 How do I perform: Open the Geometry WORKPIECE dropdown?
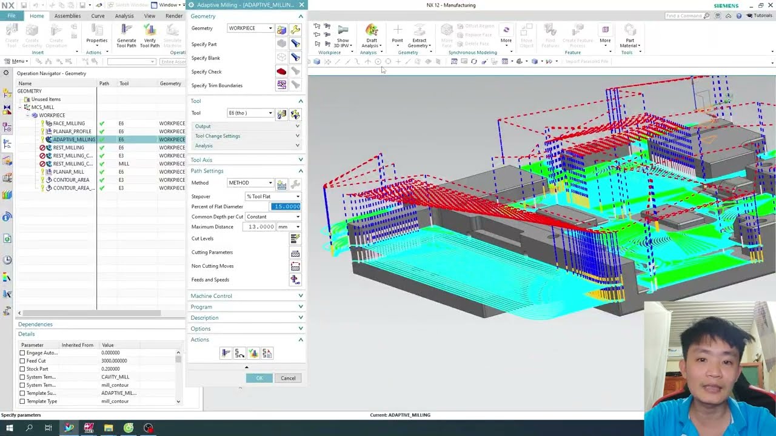pyautogui.click(x=250, y=28)
